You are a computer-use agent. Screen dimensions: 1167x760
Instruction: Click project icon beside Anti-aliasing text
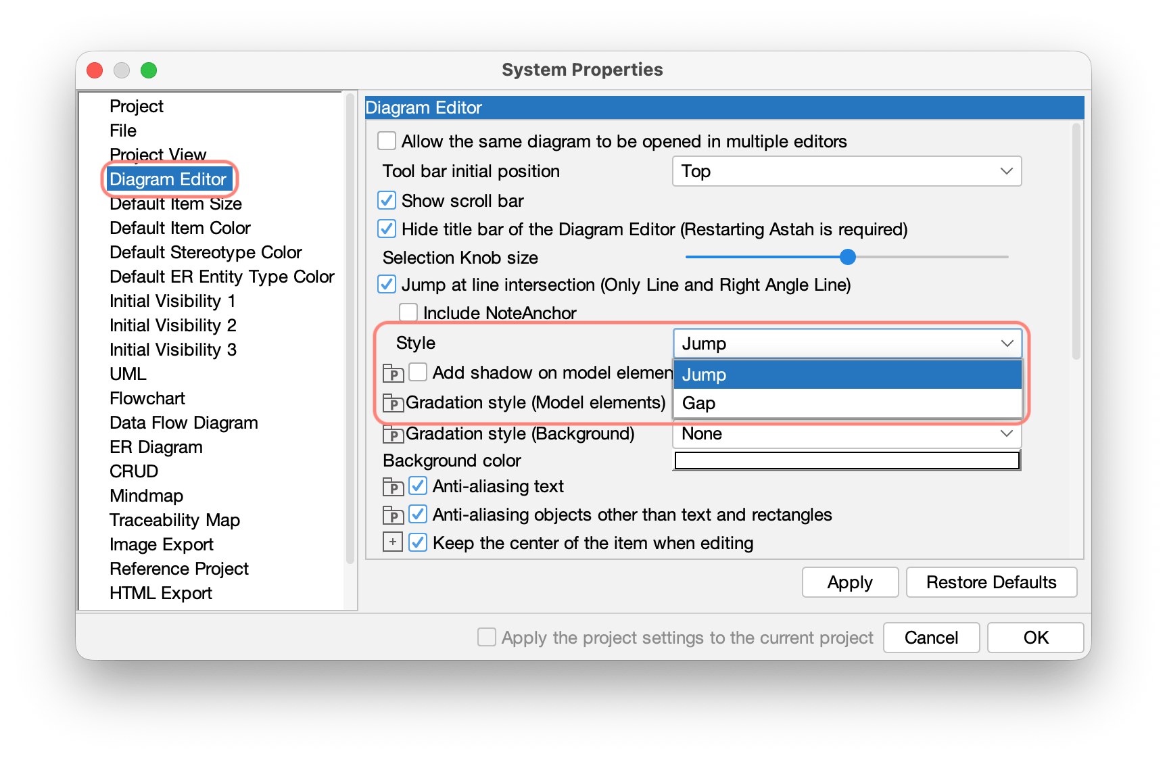[393, 487]
